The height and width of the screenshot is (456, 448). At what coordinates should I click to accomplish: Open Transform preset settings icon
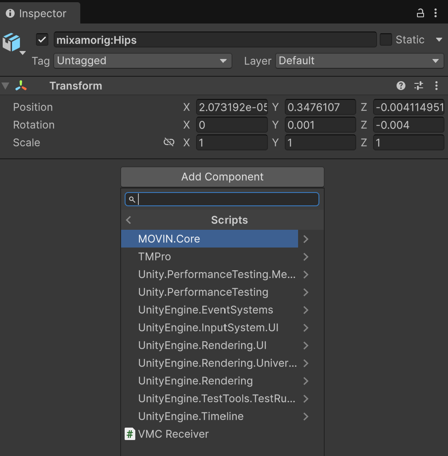pos(419,86)
